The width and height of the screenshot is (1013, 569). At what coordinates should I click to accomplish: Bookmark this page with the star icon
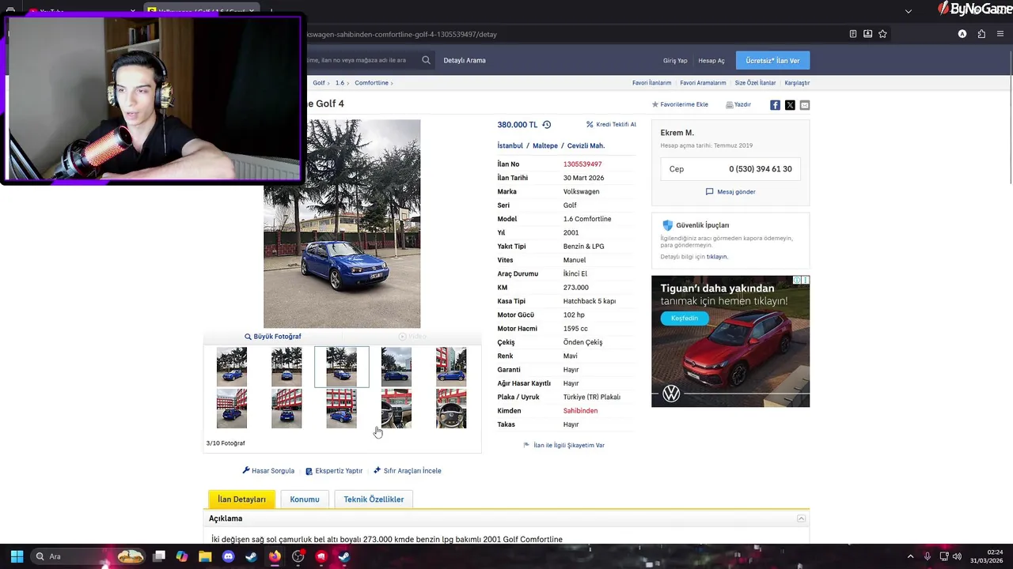point(882,34)
